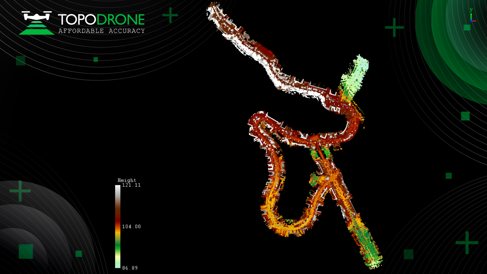Click large green square under the logo triangle
This screenshot has width=487, height=274.
21,61
